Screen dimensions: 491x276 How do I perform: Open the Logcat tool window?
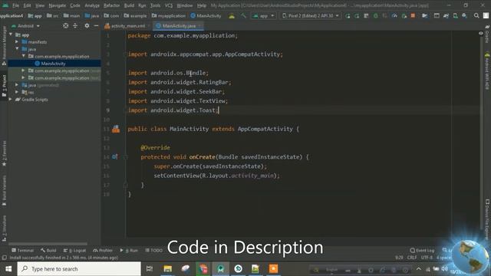(x=74, y=251)
